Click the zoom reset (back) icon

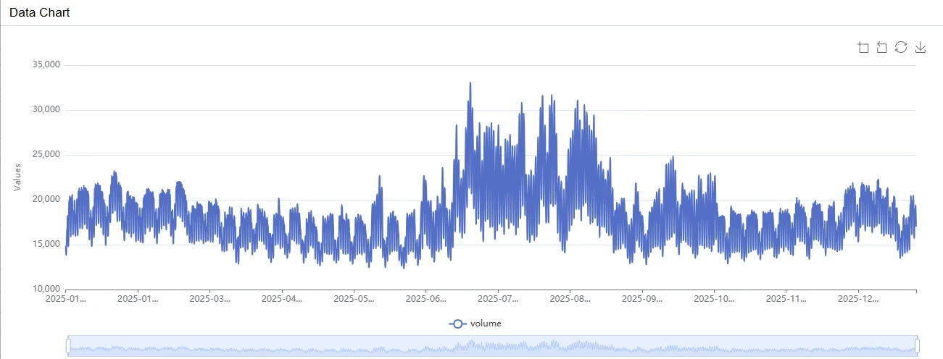[881, 48]
